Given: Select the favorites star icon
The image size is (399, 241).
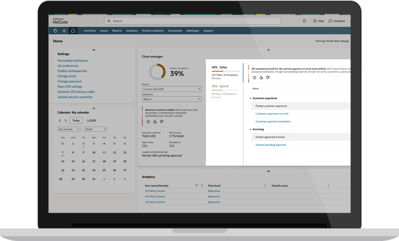Looking at the screenshot, I should coord(64,31).
